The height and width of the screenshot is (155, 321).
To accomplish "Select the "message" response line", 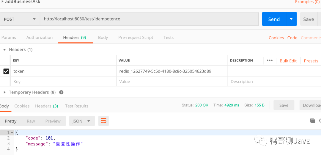I will (54, 144).
